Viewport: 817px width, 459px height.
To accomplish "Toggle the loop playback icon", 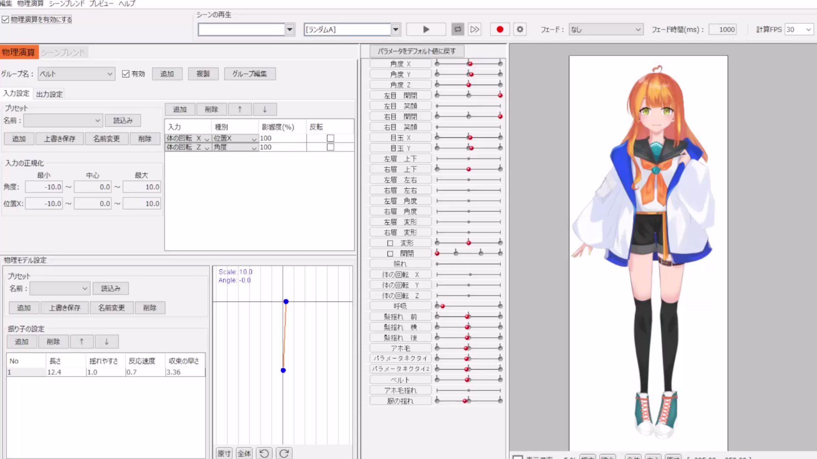I will click(457, 29).
